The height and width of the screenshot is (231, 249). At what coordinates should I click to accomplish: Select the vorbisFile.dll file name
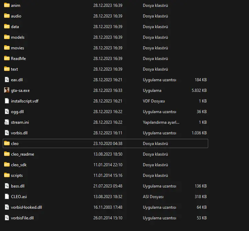[x=22, y=218]
